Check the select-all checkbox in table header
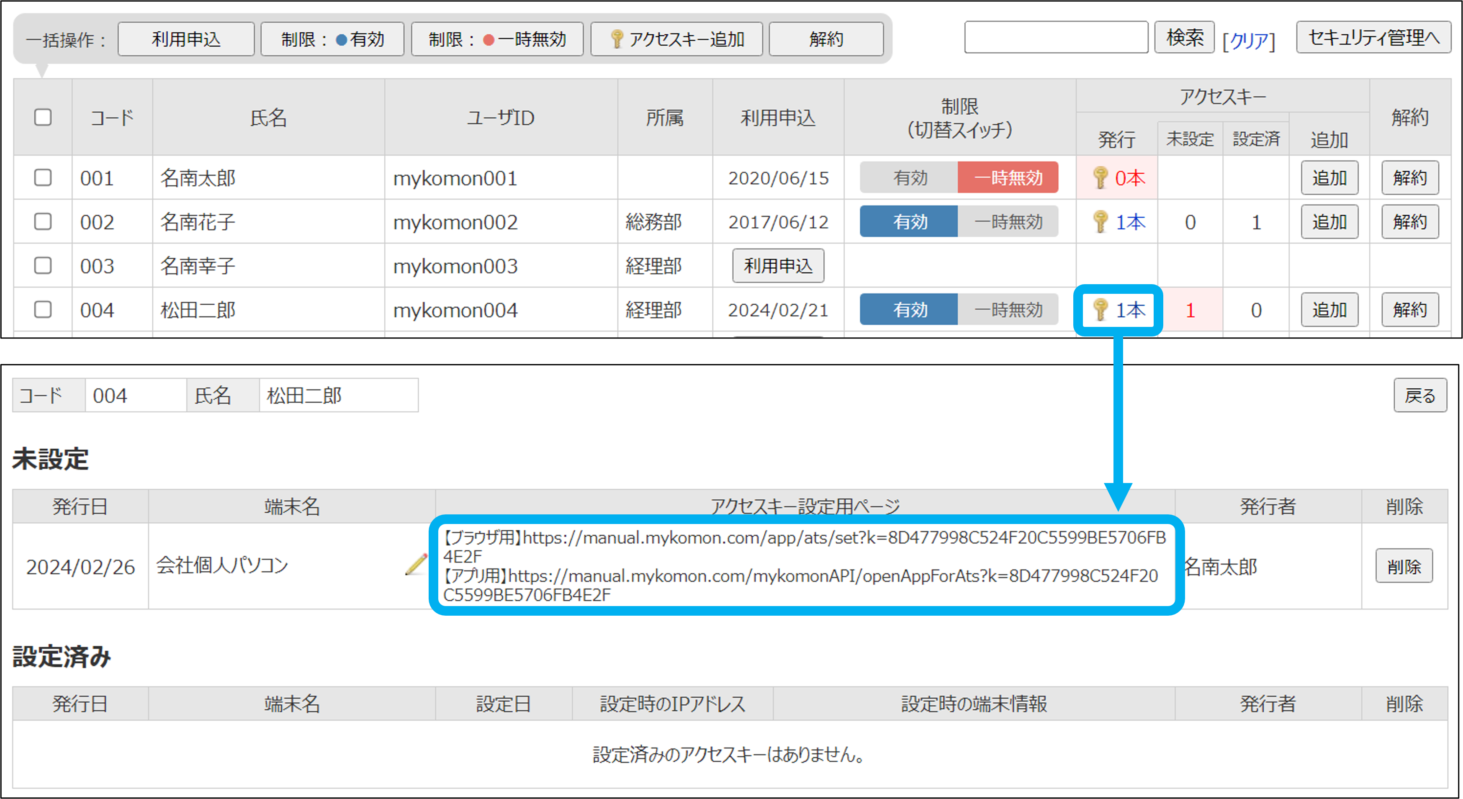This screenshot has width=1463, height=799. tap(43, 118)
